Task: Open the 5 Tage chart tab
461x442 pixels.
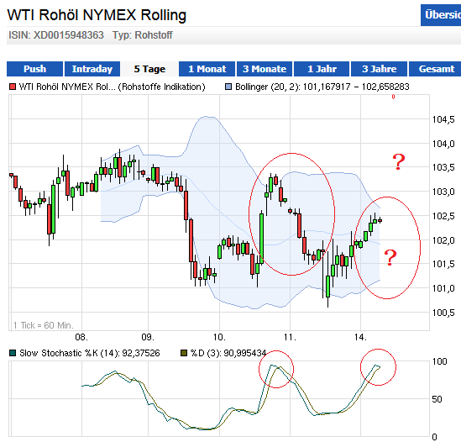Action: (149, 69)
